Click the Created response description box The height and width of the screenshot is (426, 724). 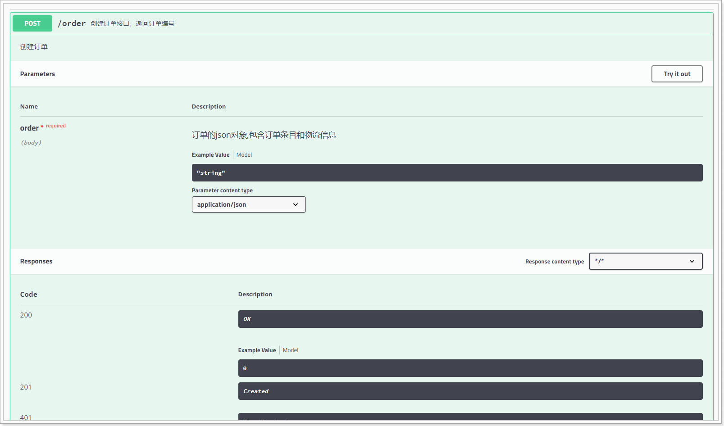[470, 391]
